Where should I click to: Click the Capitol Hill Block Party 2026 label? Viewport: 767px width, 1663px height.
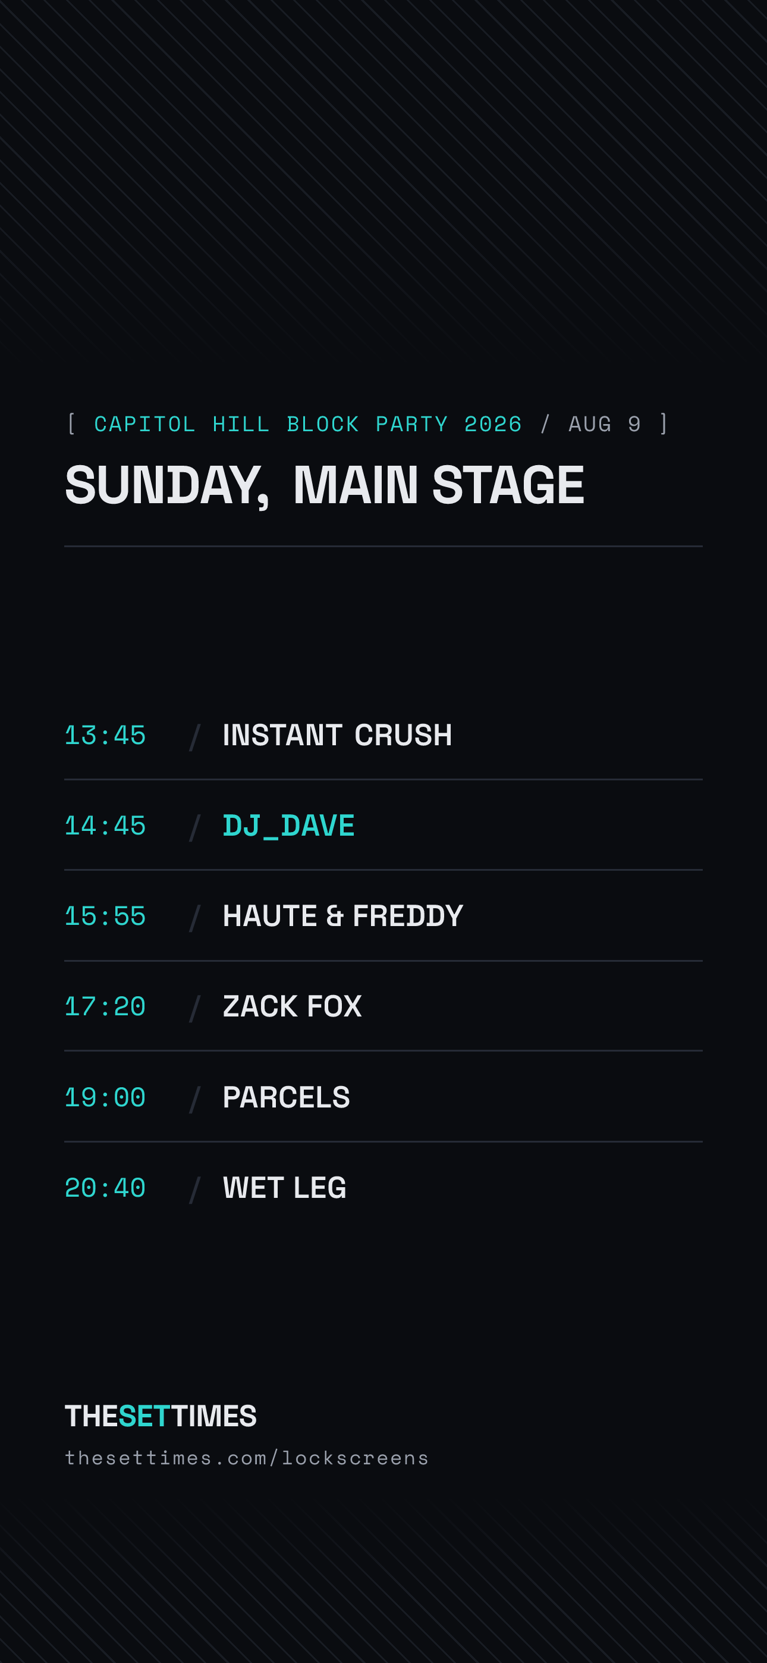coord(308,424)
